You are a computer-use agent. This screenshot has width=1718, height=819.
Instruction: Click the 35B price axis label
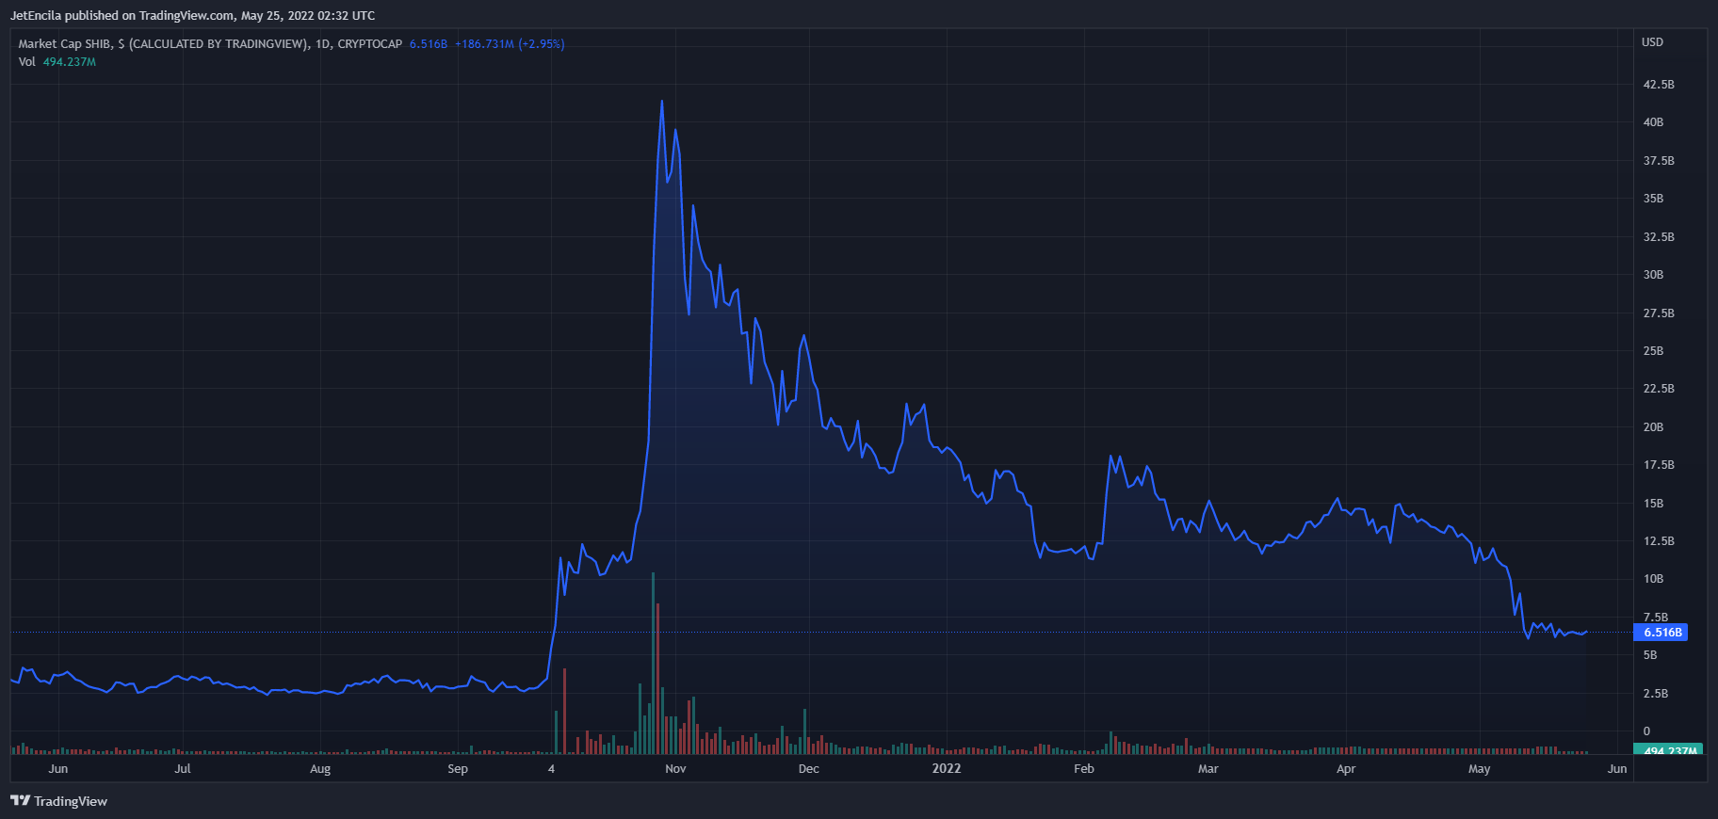(1653, 199)
